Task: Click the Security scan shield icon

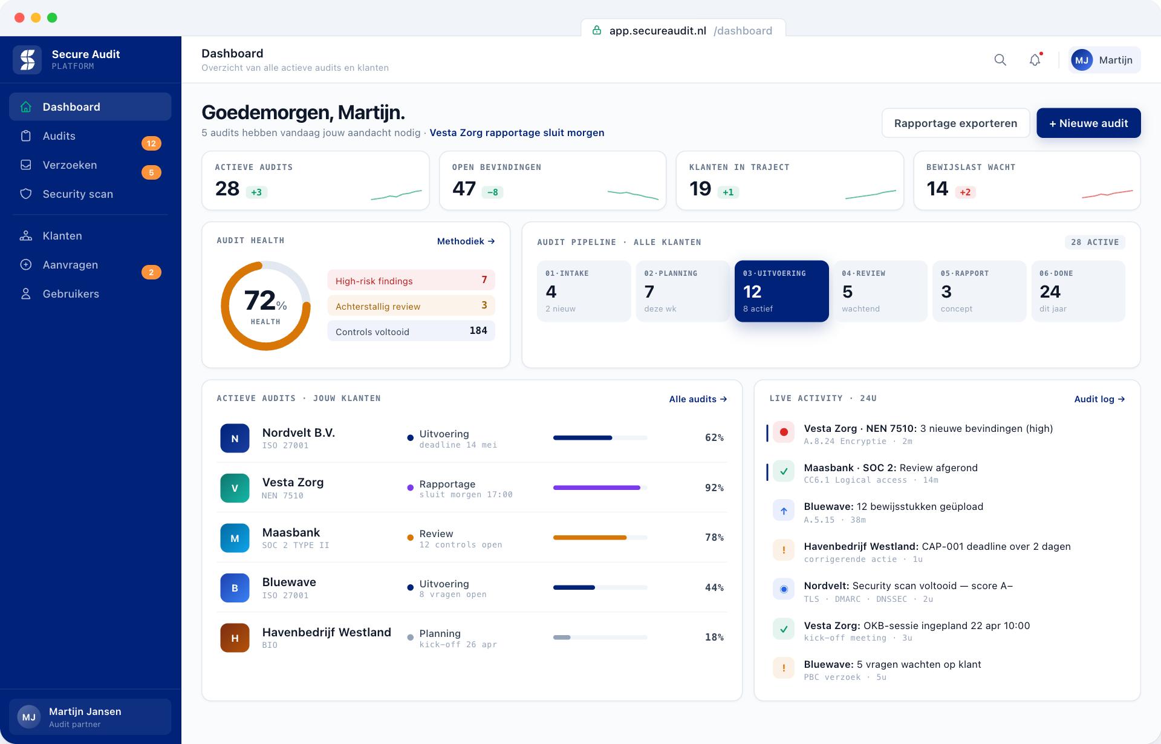Action: 26,194
